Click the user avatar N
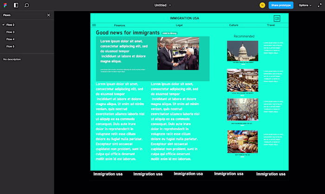 pos(262,5)
